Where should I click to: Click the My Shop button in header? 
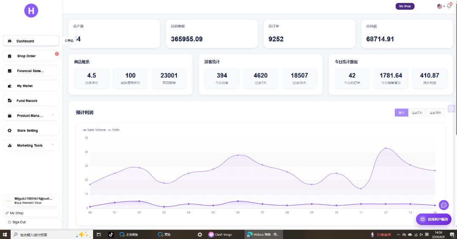tap(405, 6)
